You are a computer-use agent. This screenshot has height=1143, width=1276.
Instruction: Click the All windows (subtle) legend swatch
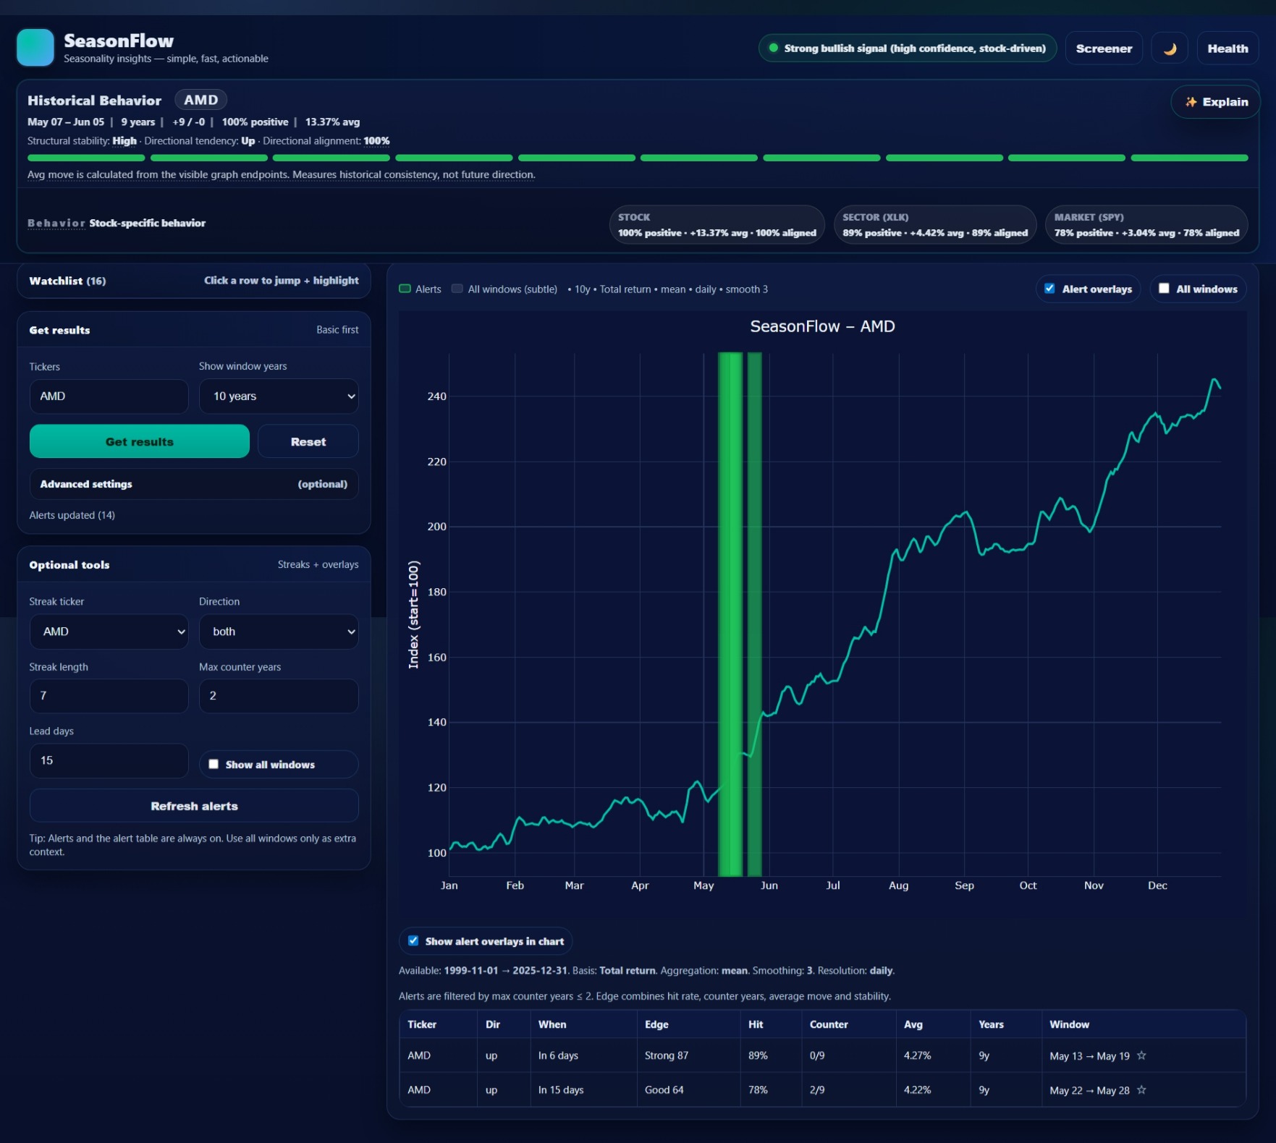457,289
